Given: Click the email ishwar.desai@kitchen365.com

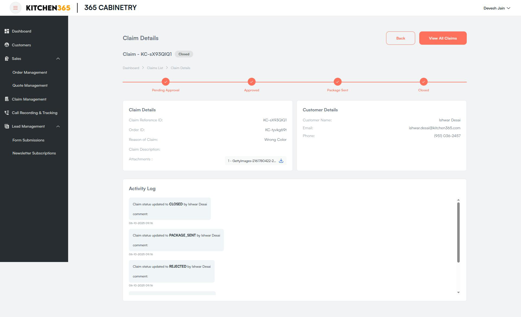Looking at the screenshot, I should click(x=435, y=128).
